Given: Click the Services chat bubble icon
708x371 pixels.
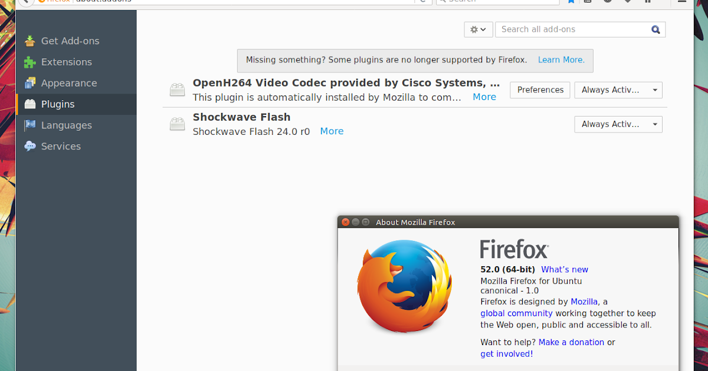Looking at the screenshot, I should point(29,146).
